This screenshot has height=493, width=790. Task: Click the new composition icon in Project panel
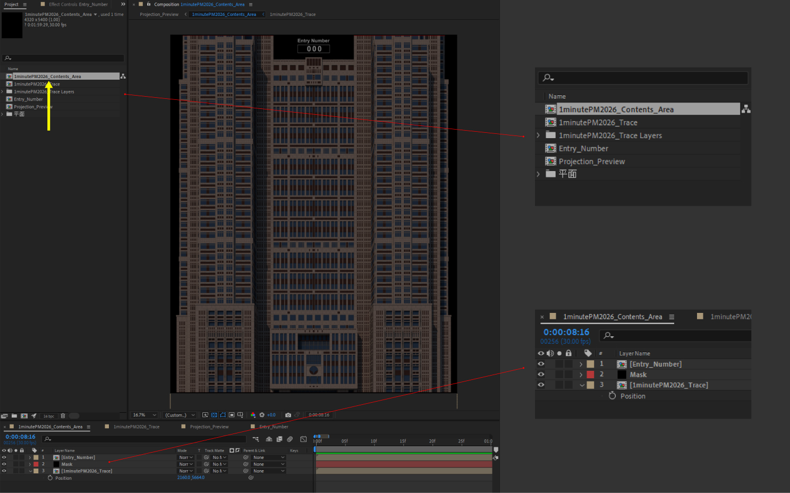pos(24,416)
